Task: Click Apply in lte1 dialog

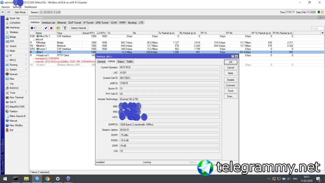Action: click(231, 73)
